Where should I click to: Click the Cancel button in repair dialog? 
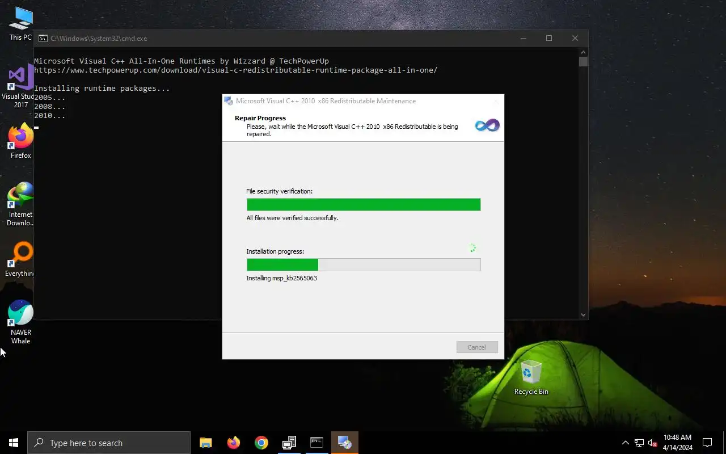pyautogui.click(x=477, y=347)
